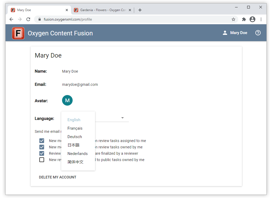This screenshot has height=198, width=272.
Task: Open the help question mark icon
Action: pyautogui.click(x=258, y=33)
